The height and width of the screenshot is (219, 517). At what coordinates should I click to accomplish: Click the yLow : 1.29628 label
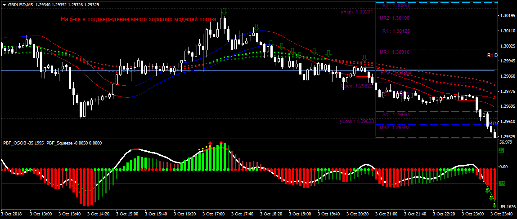pyautogui.click(x=357, y=122)
